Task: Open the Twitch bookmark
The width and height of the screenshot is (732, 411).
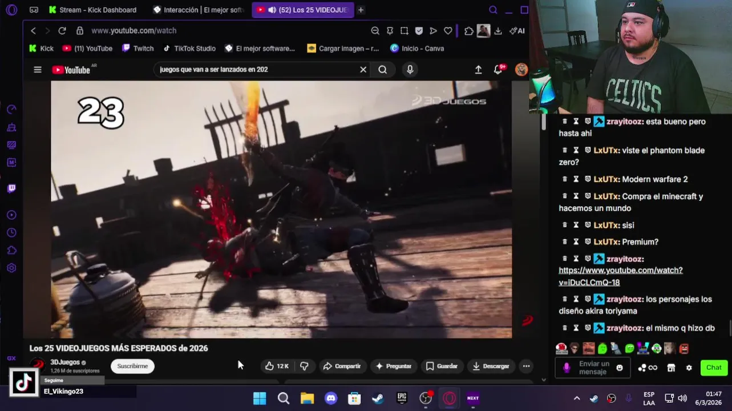Action: coord(138,49)
